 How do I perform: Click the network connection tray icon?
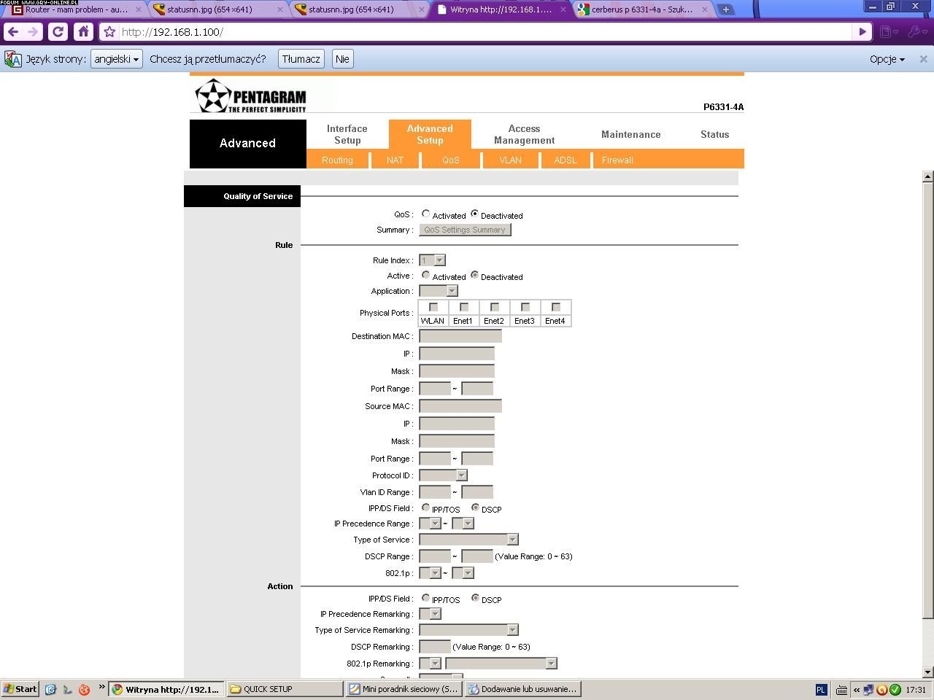(868, 689)
